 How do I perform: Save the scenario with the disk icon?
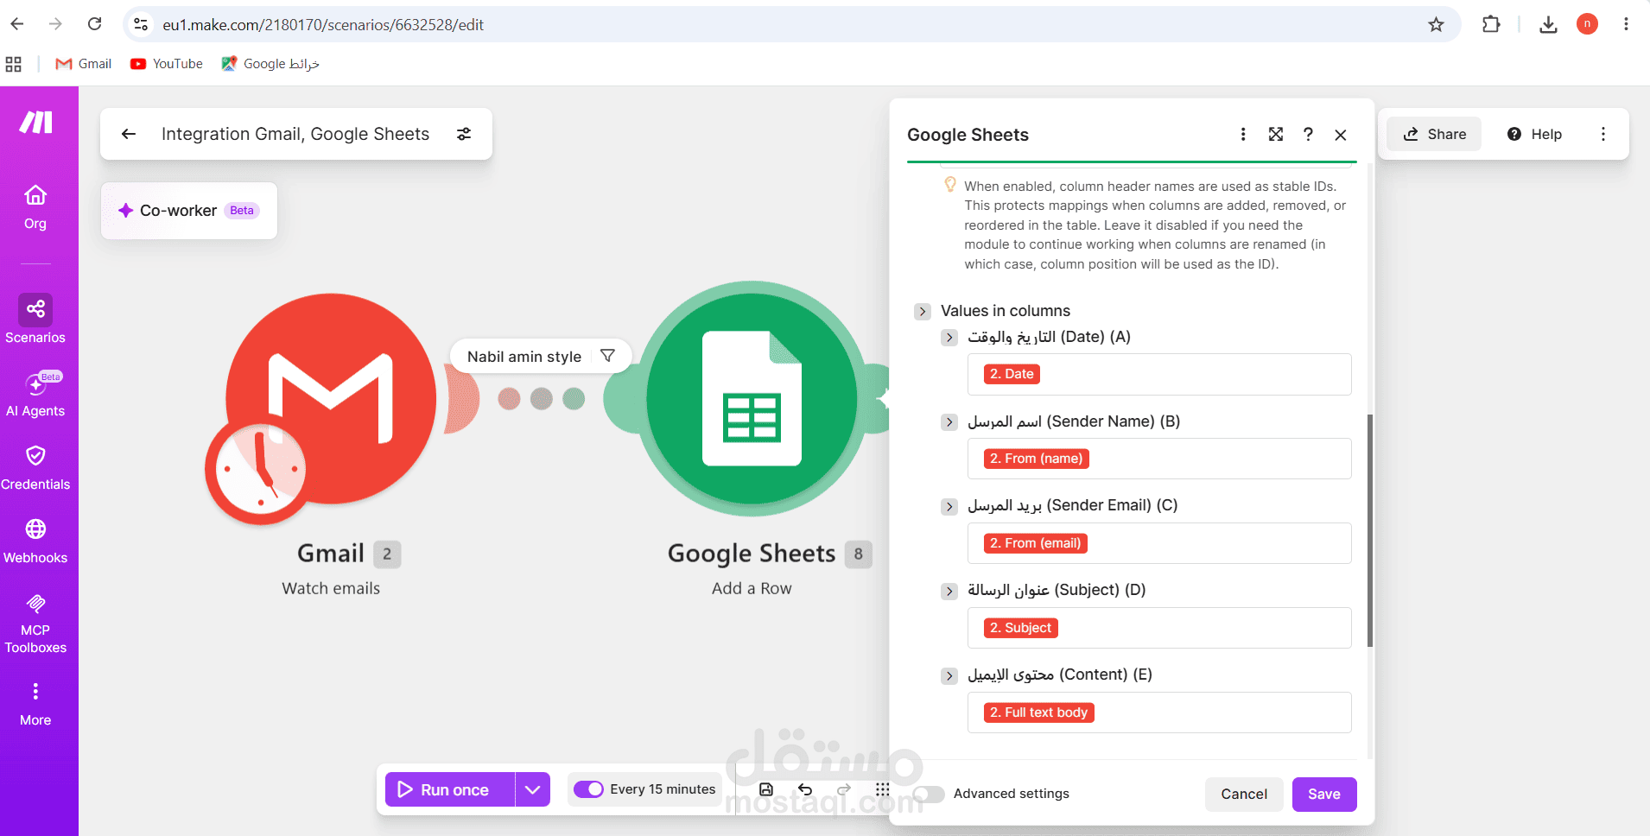766,789
